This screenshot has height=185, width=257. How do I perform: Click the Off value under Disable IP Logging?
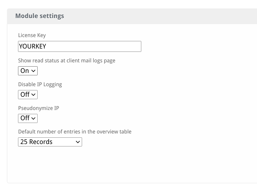[x=25, y=95]
